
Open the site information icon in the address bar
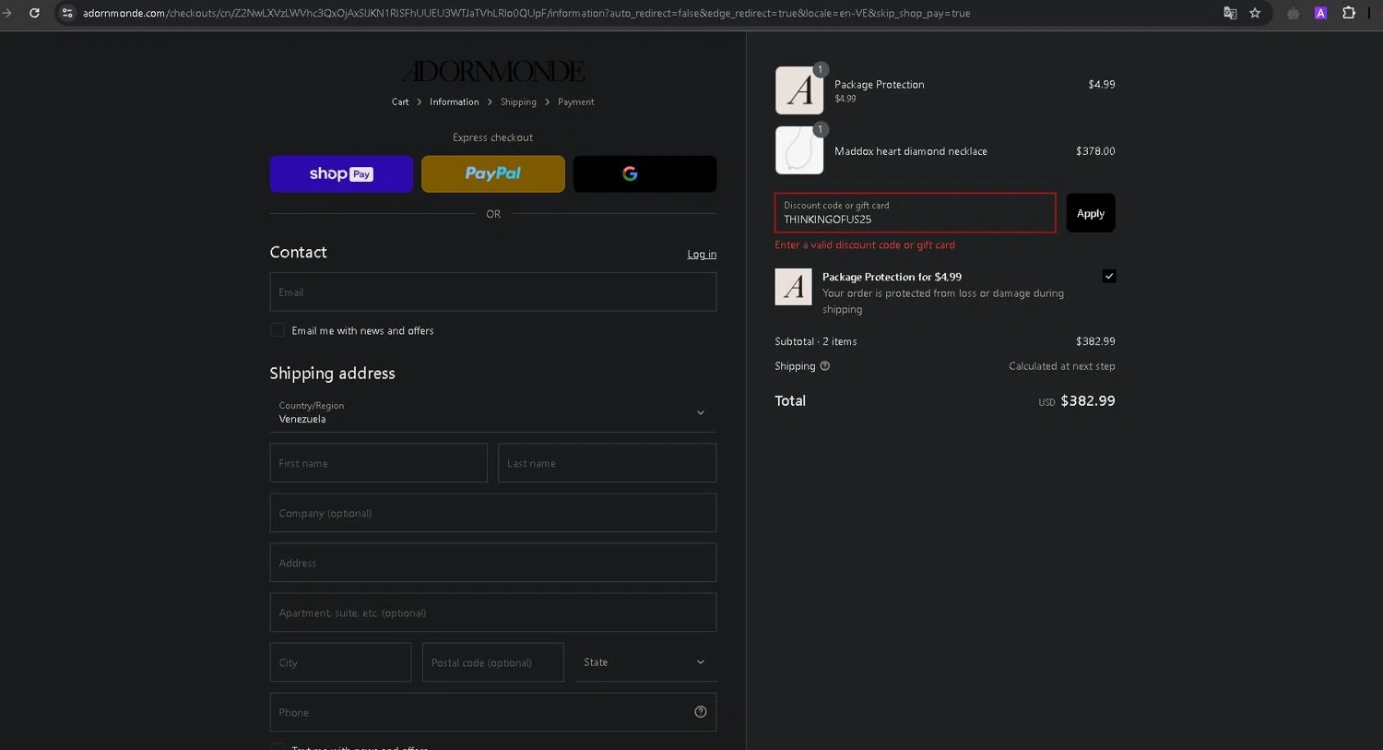pyautogui.click(x=67, y=13)
